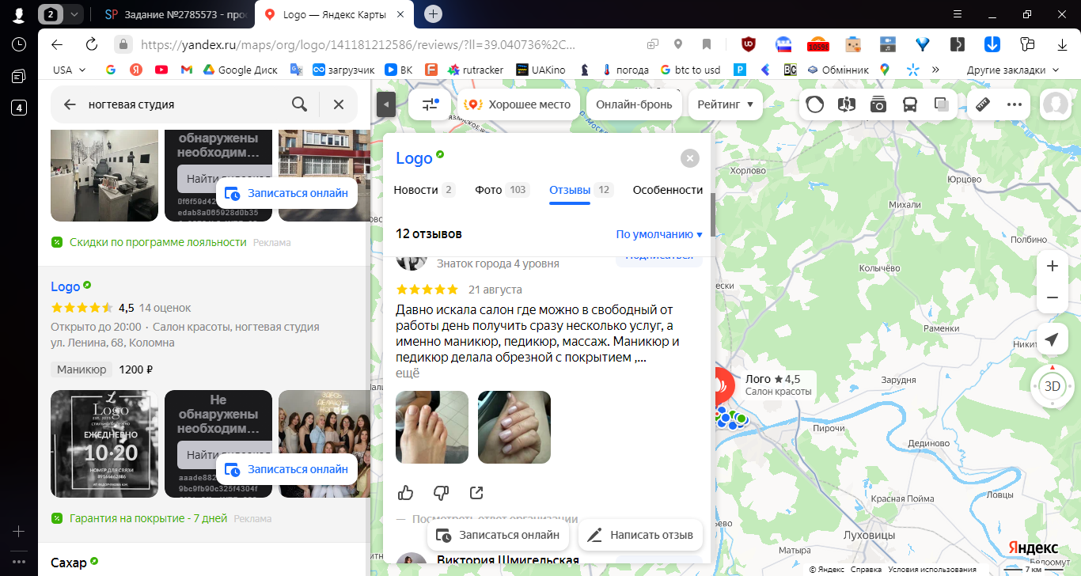Open Logo 10-20 schedule photo thumbnail
Screen dimensions: 1081x576
(x=104, y=444)
